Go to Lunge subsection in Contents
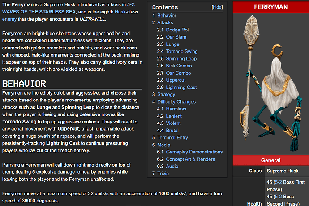This screenshot has height=206, width=309. point(172,44)
